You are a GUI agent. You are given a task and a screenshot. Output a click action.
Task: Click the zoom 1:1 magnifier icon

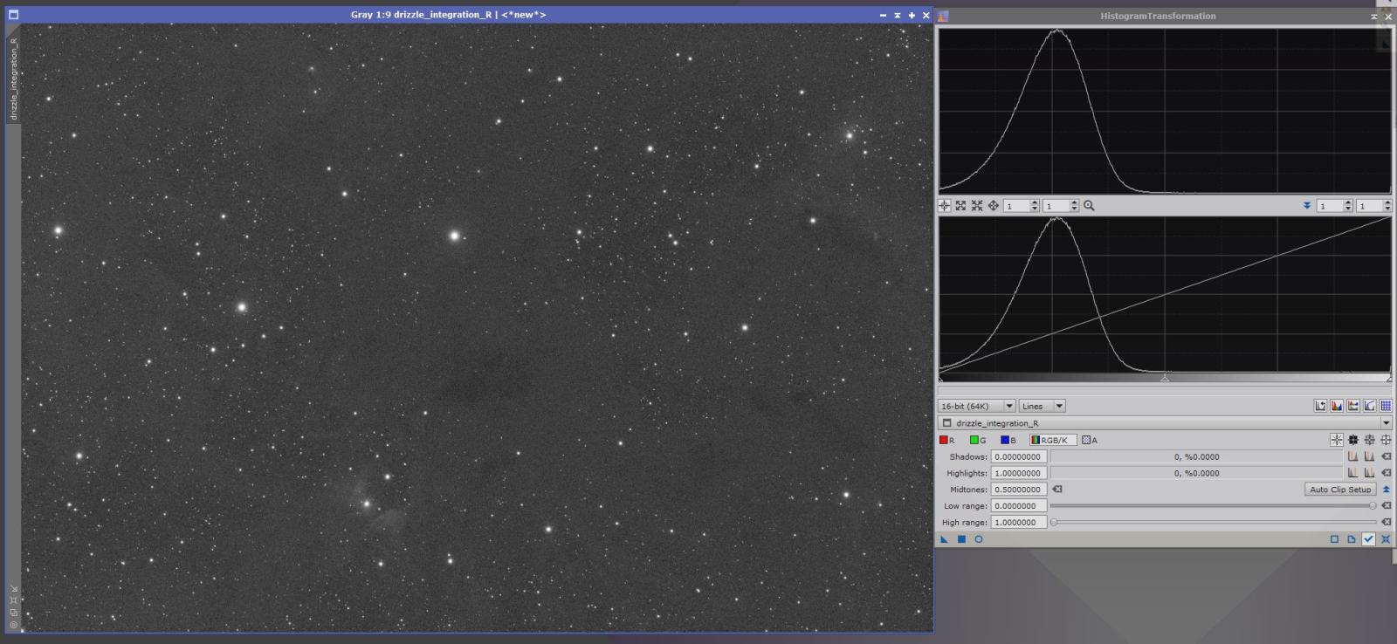(1089, 206)
